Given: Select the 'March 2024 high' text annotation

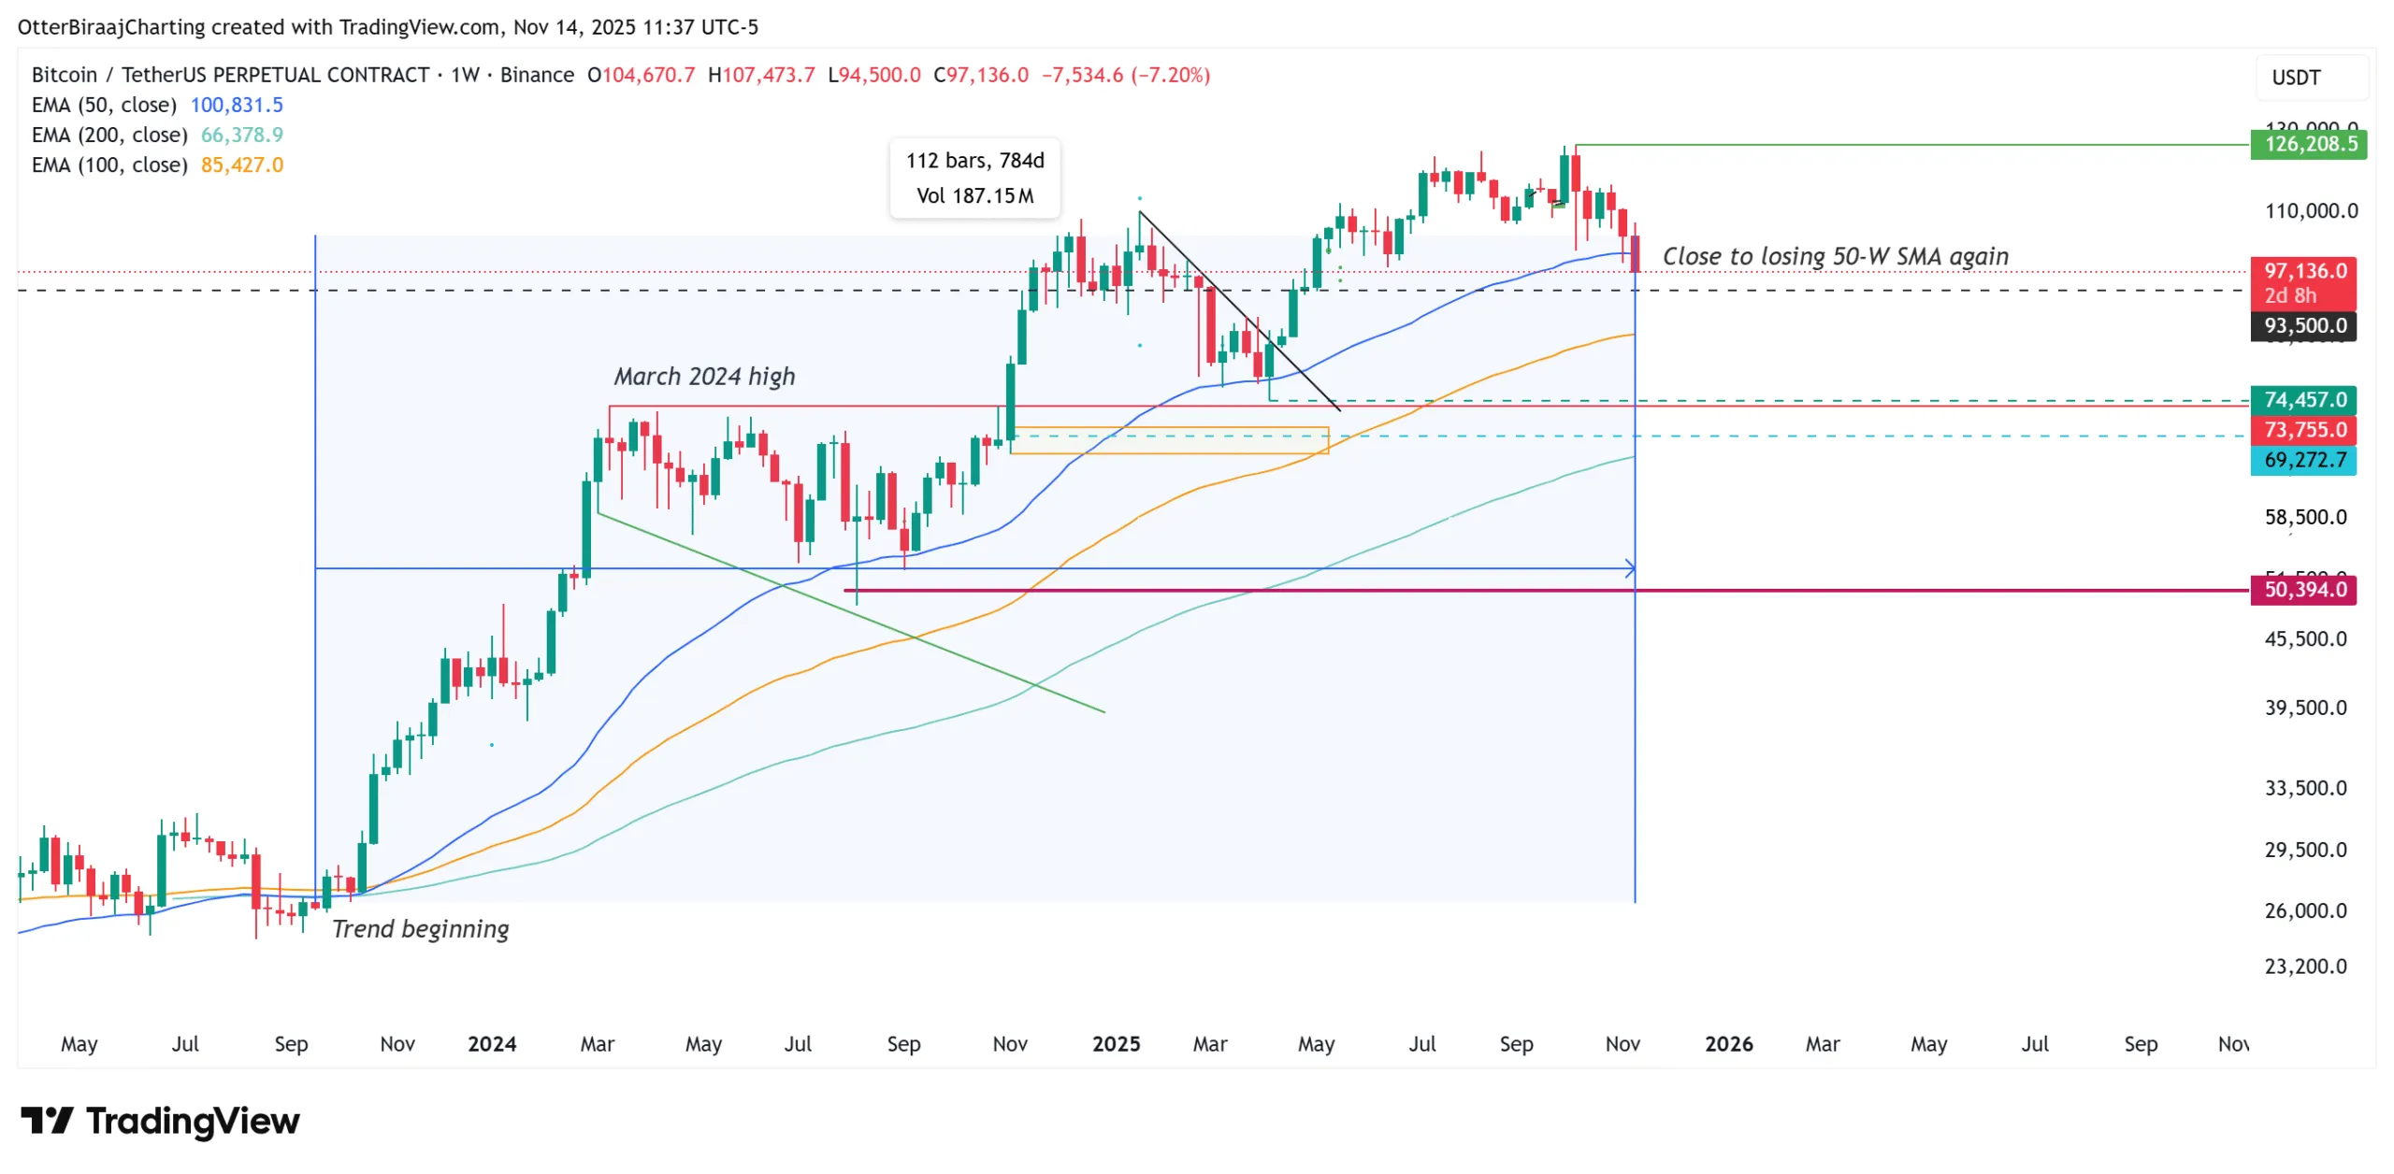Looking at the screenshot, I should 704,377.
